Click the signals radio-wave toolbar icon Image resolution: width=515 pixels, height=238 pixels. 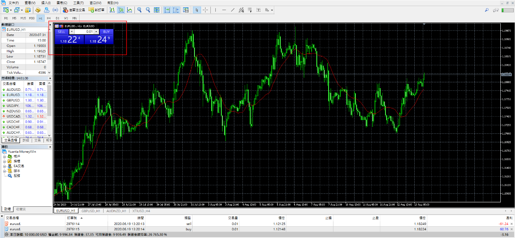(55, 10)
